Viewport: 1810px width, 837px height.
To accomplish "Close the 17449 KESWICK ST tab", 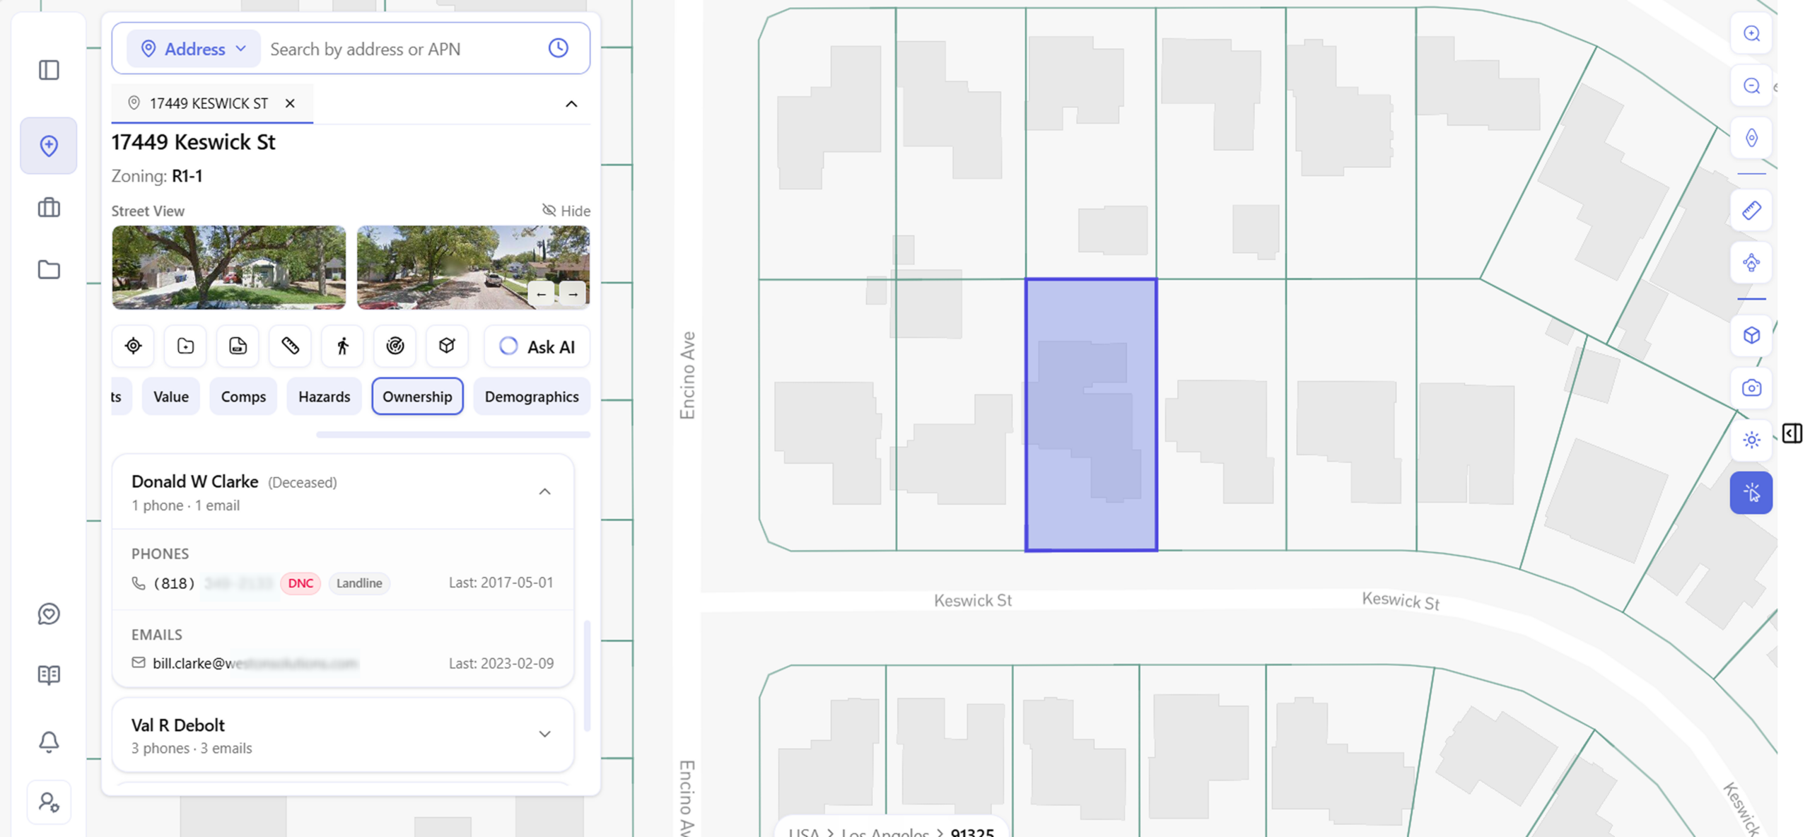I will pyautogui.click(x=290, y=103).
